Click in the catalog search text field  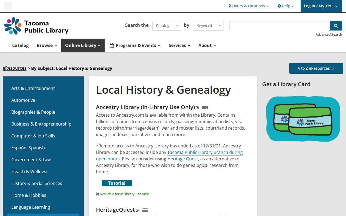[280, 26]
